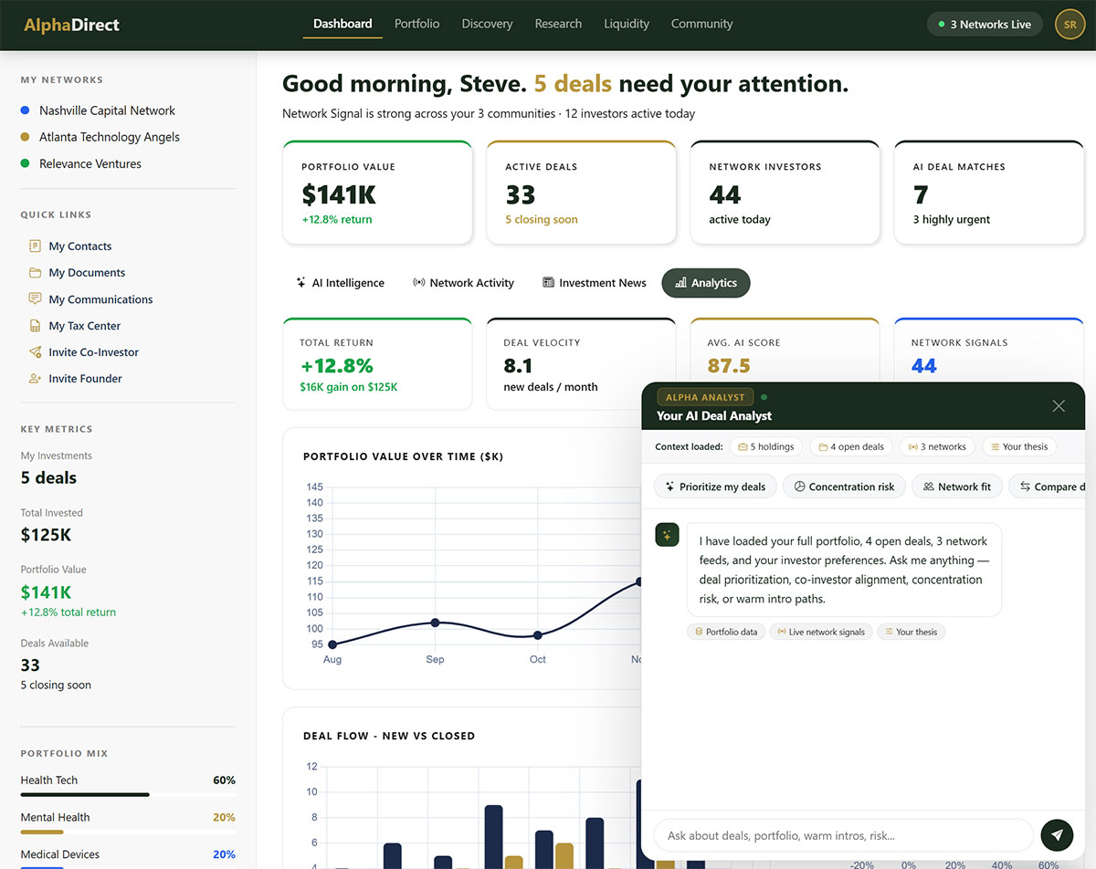Open the My Contacts icon in Quick Links
The height and width of the screenshot is (869, 1096).
tap(35, 246)
